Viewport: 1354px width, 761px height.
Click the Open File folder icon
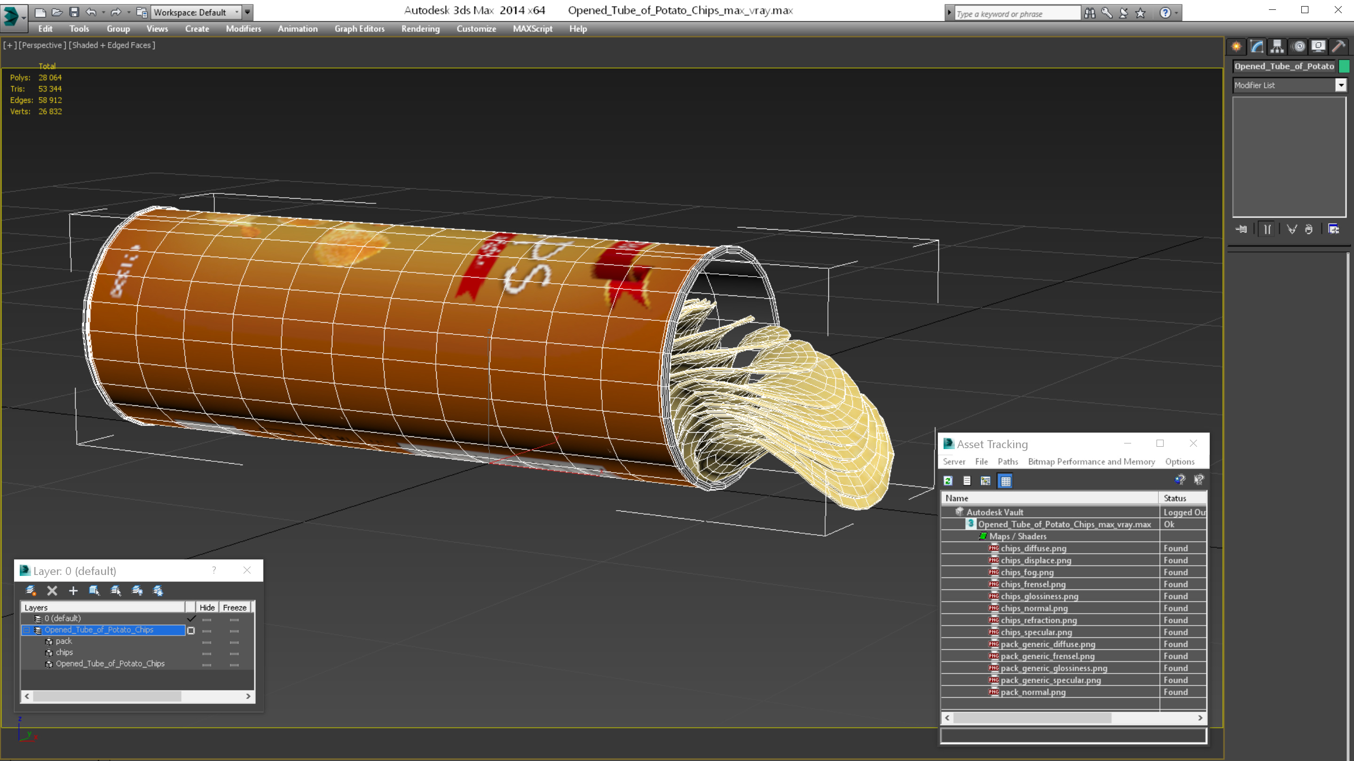pyautogui.click(x=57, y=12)
